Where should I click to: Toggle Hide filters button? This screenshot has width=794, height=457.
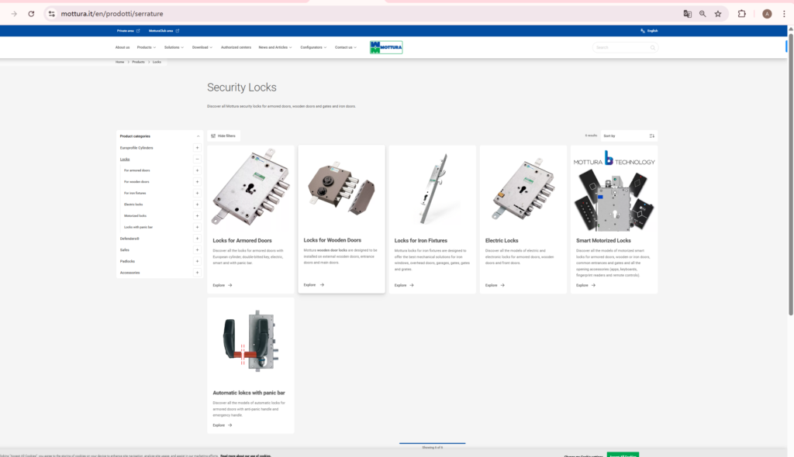223,136
